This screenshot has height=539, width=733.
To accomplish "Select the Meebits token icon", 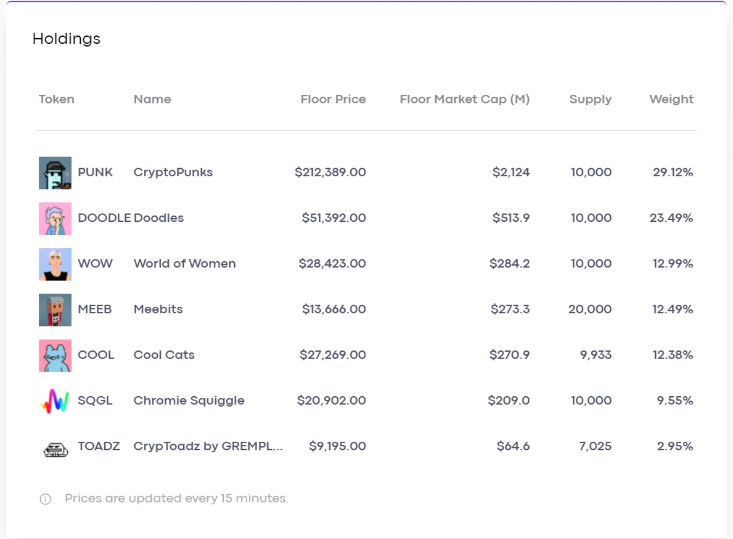I will click(55, 310).
